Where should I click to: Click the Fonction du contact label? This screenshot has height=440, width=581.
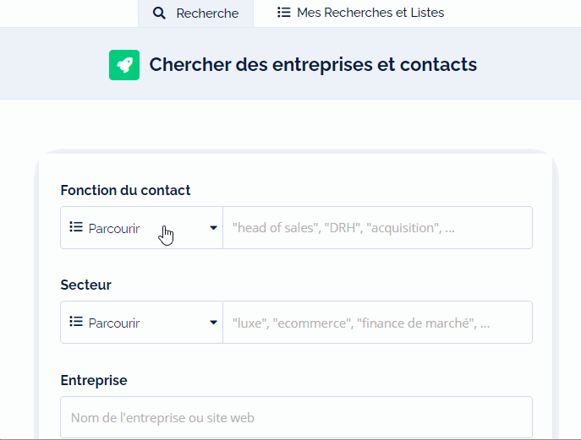[x=125, y=190]
